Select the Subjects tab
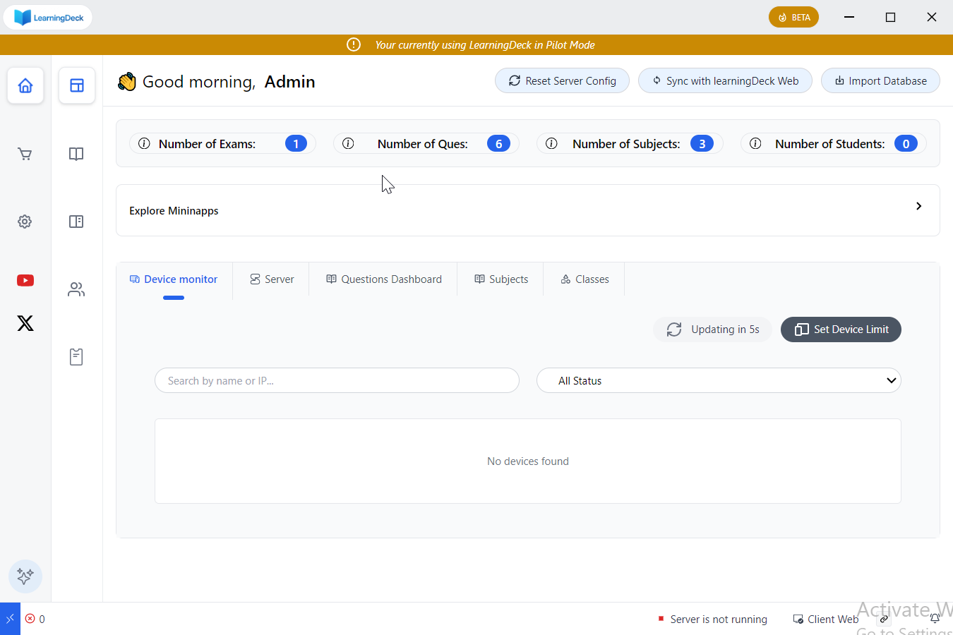Viewport: 953px width, 635px height. 501,279
